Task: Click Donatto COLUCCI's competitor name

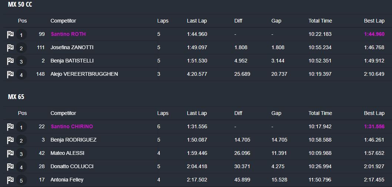Action: pos(72,166)
